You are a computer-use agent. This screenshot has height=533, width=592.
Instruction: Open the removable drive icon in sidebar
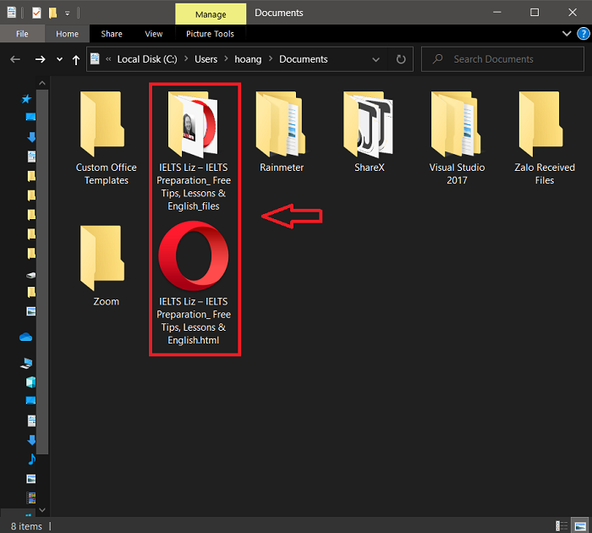(x=31, y=275)
